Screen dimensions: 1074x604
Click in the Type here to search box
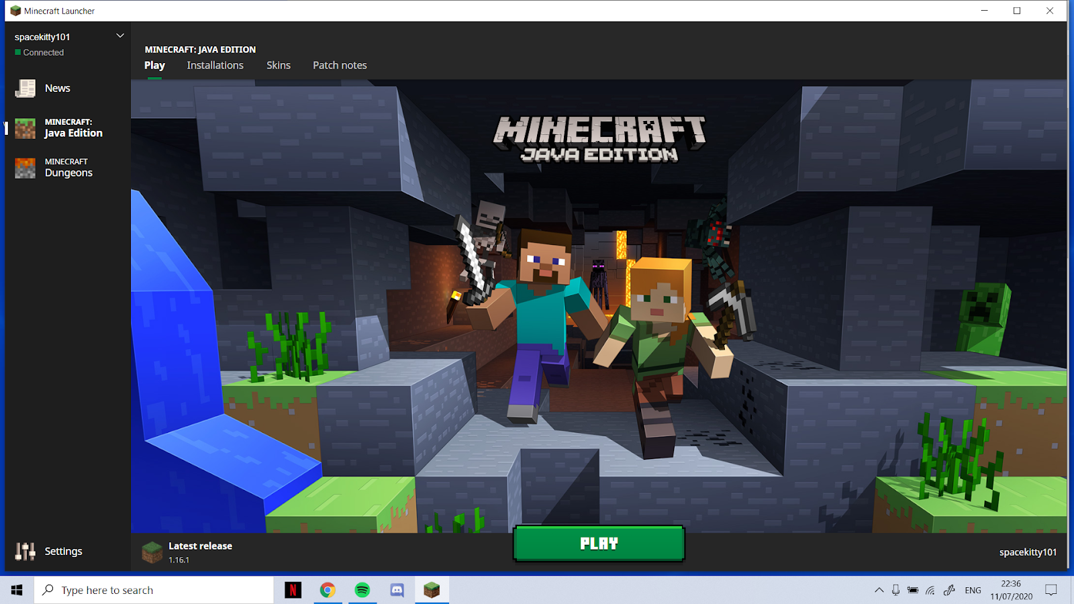(x=154, y=590)
